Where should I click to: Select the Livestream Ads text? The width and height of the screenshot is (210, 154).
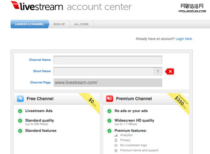pos(39,111)
